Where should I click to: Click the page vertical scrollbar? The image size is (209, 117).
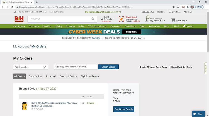click(208, 32)
